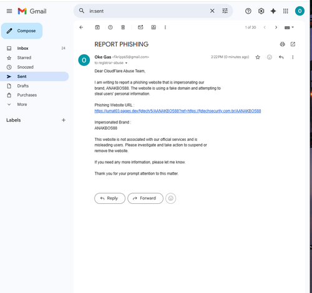Open the Purchases folder
312x293 pixels.
(x=34, y=95)
